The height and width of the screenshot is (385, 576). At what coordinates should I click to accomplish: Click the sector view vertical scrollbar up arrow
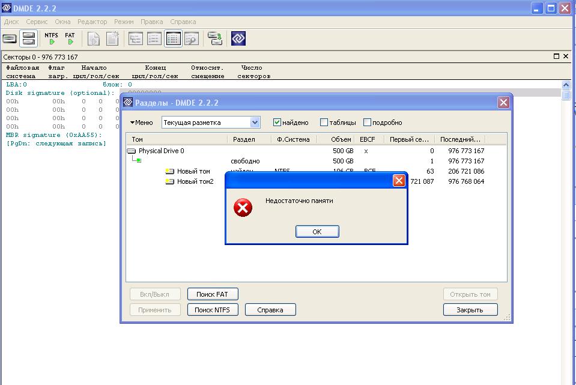tap(566, 85)
